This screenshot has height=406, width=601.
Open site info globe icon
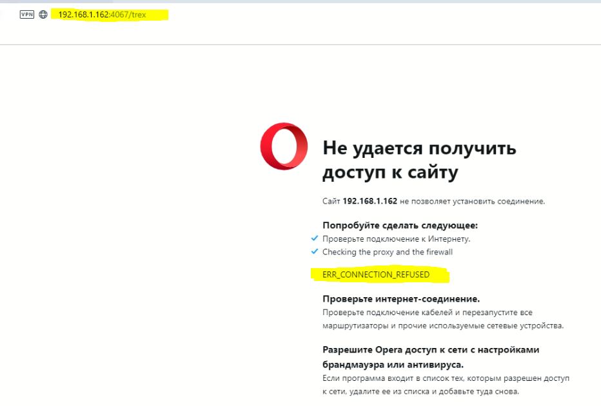[x=43, y=15]
